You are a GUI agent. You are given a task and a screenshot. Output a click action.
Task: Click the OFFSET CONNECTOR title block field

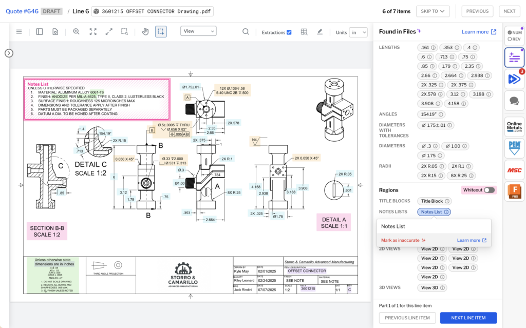(x=307, y=271)
